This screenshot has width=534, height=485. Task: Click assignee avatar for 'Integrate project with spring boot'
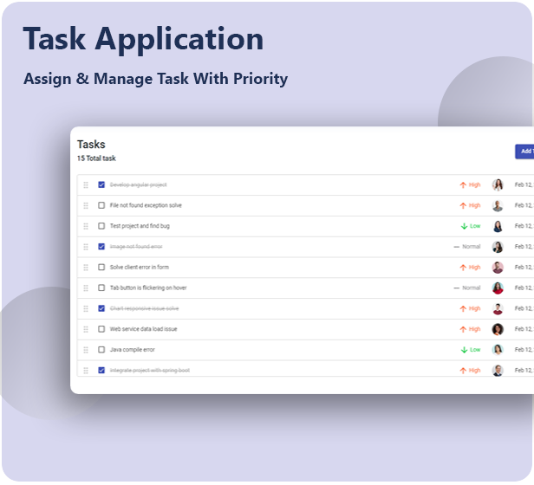(498, 371)
